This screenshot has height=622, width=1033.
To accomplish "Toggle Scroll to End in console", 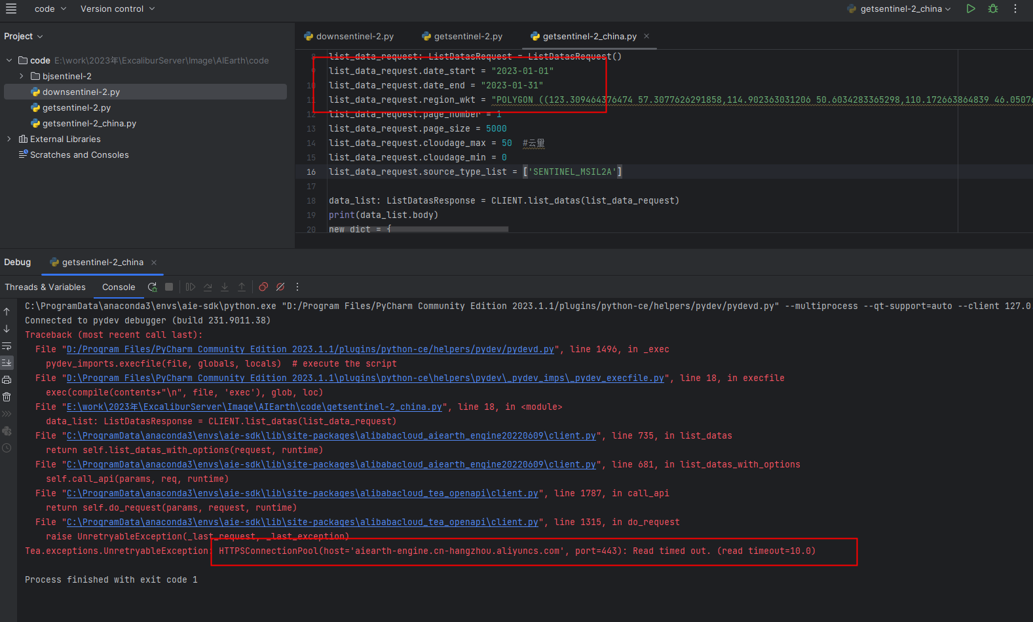I will pyautogui.click(x=7, y=362).
